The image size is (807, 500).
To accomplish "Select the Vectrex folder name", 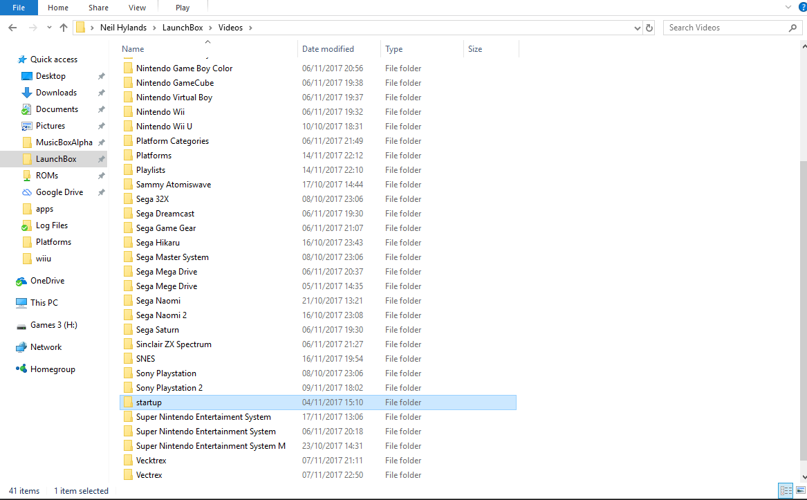I will click(149, 475).
